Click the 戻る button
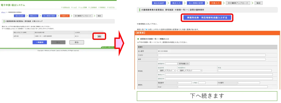The width and height of the screenshot is (281, 103). coord(77,42)
